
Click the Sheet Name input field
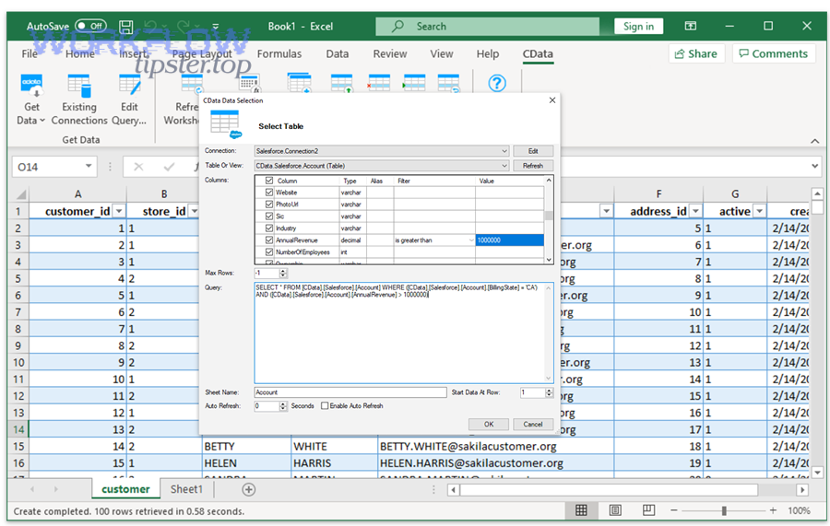click(350, 392)
